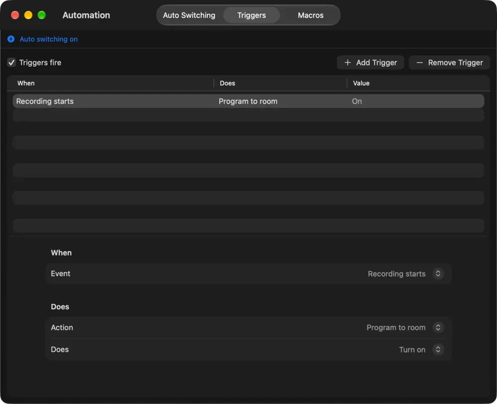
Task: Click the minus icon in Remove Trigger
Action: 419,63
